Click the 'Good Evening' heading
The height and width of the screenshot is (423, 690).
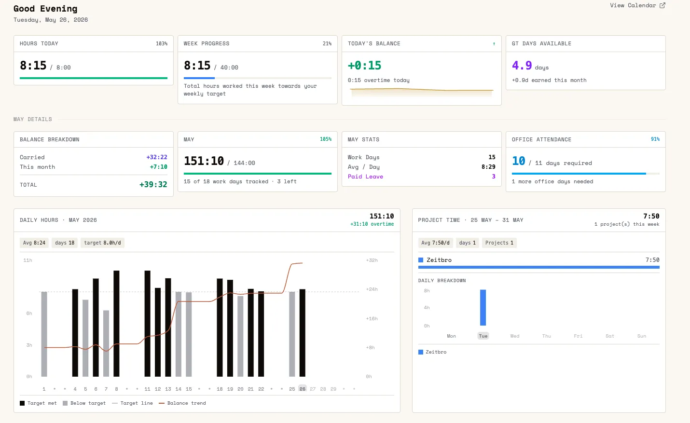pyautogui.click(x=45, y=9)
